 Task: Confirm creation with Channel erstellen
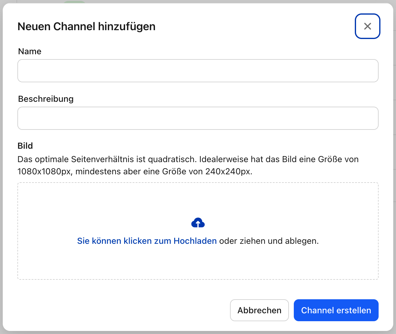(x=336, y=310)
